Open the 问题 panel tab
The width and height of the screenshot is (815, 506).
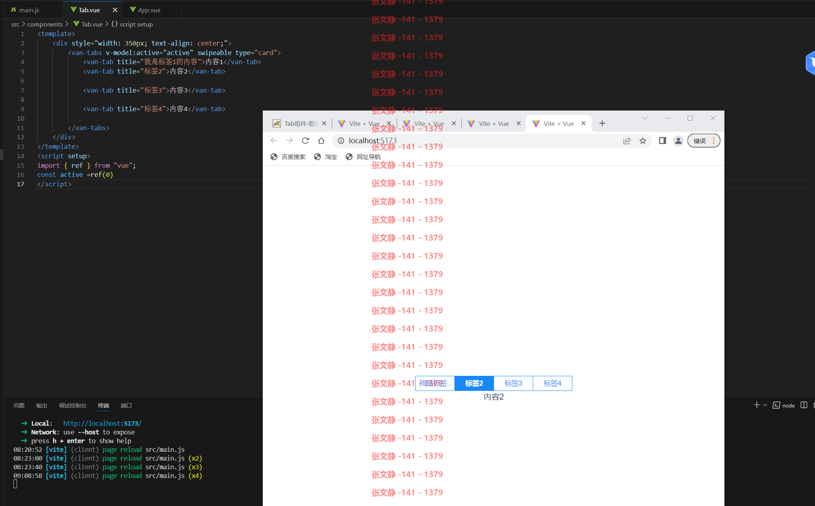point(19,406)
